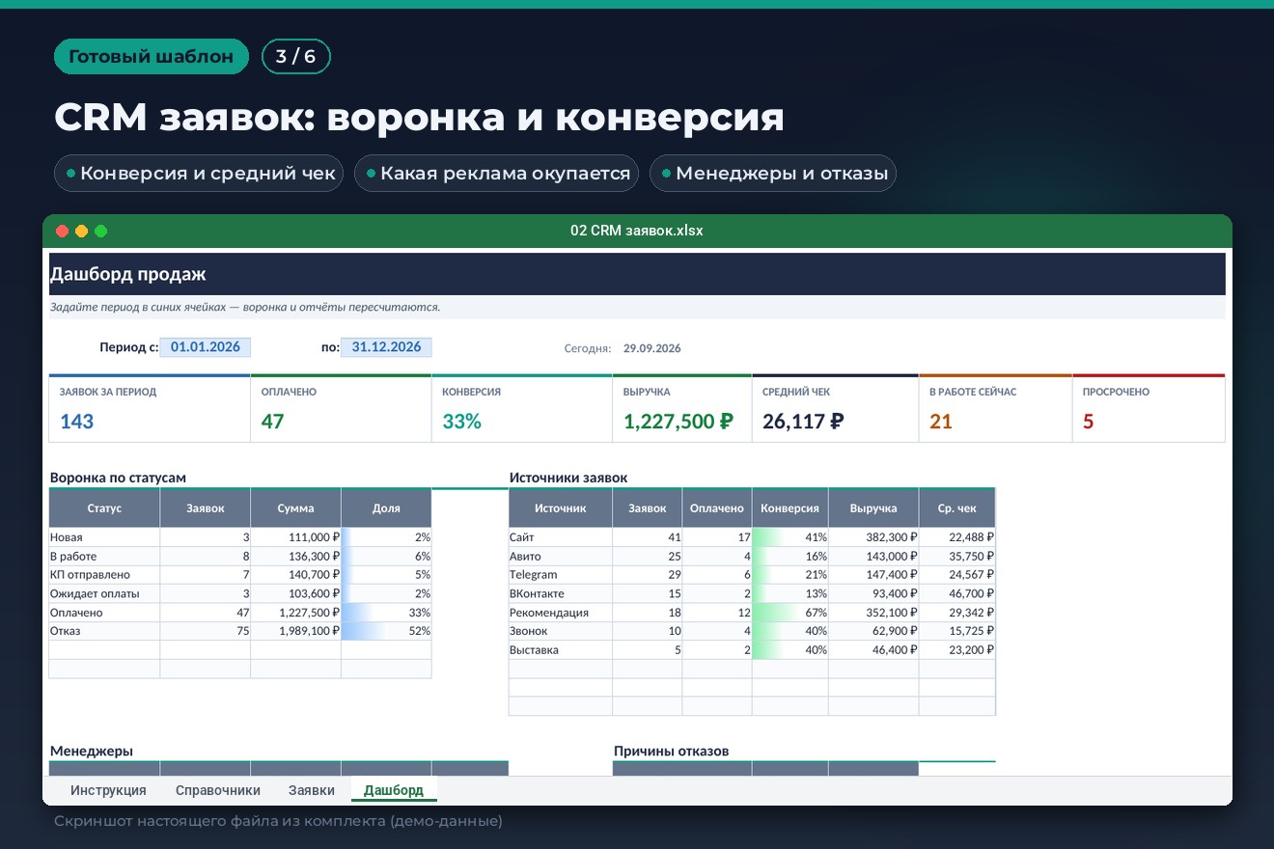Screen dimensions: 1274x849
Task: Click the 3 / 6 slide counter
Action: coord(296,57)
